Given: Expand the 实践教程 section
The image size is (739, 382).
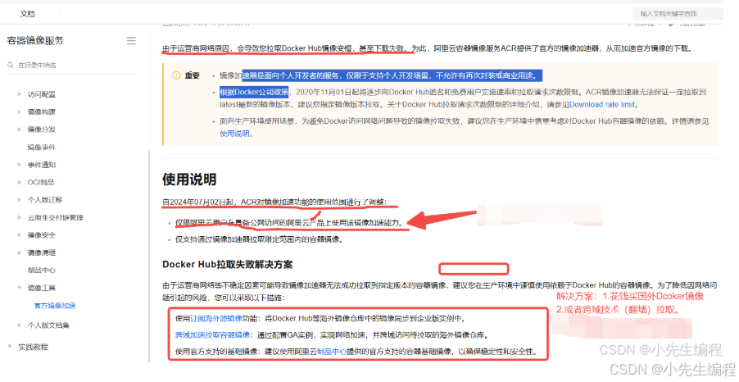Looking at the screenshot, I should [x=10, y=347].
